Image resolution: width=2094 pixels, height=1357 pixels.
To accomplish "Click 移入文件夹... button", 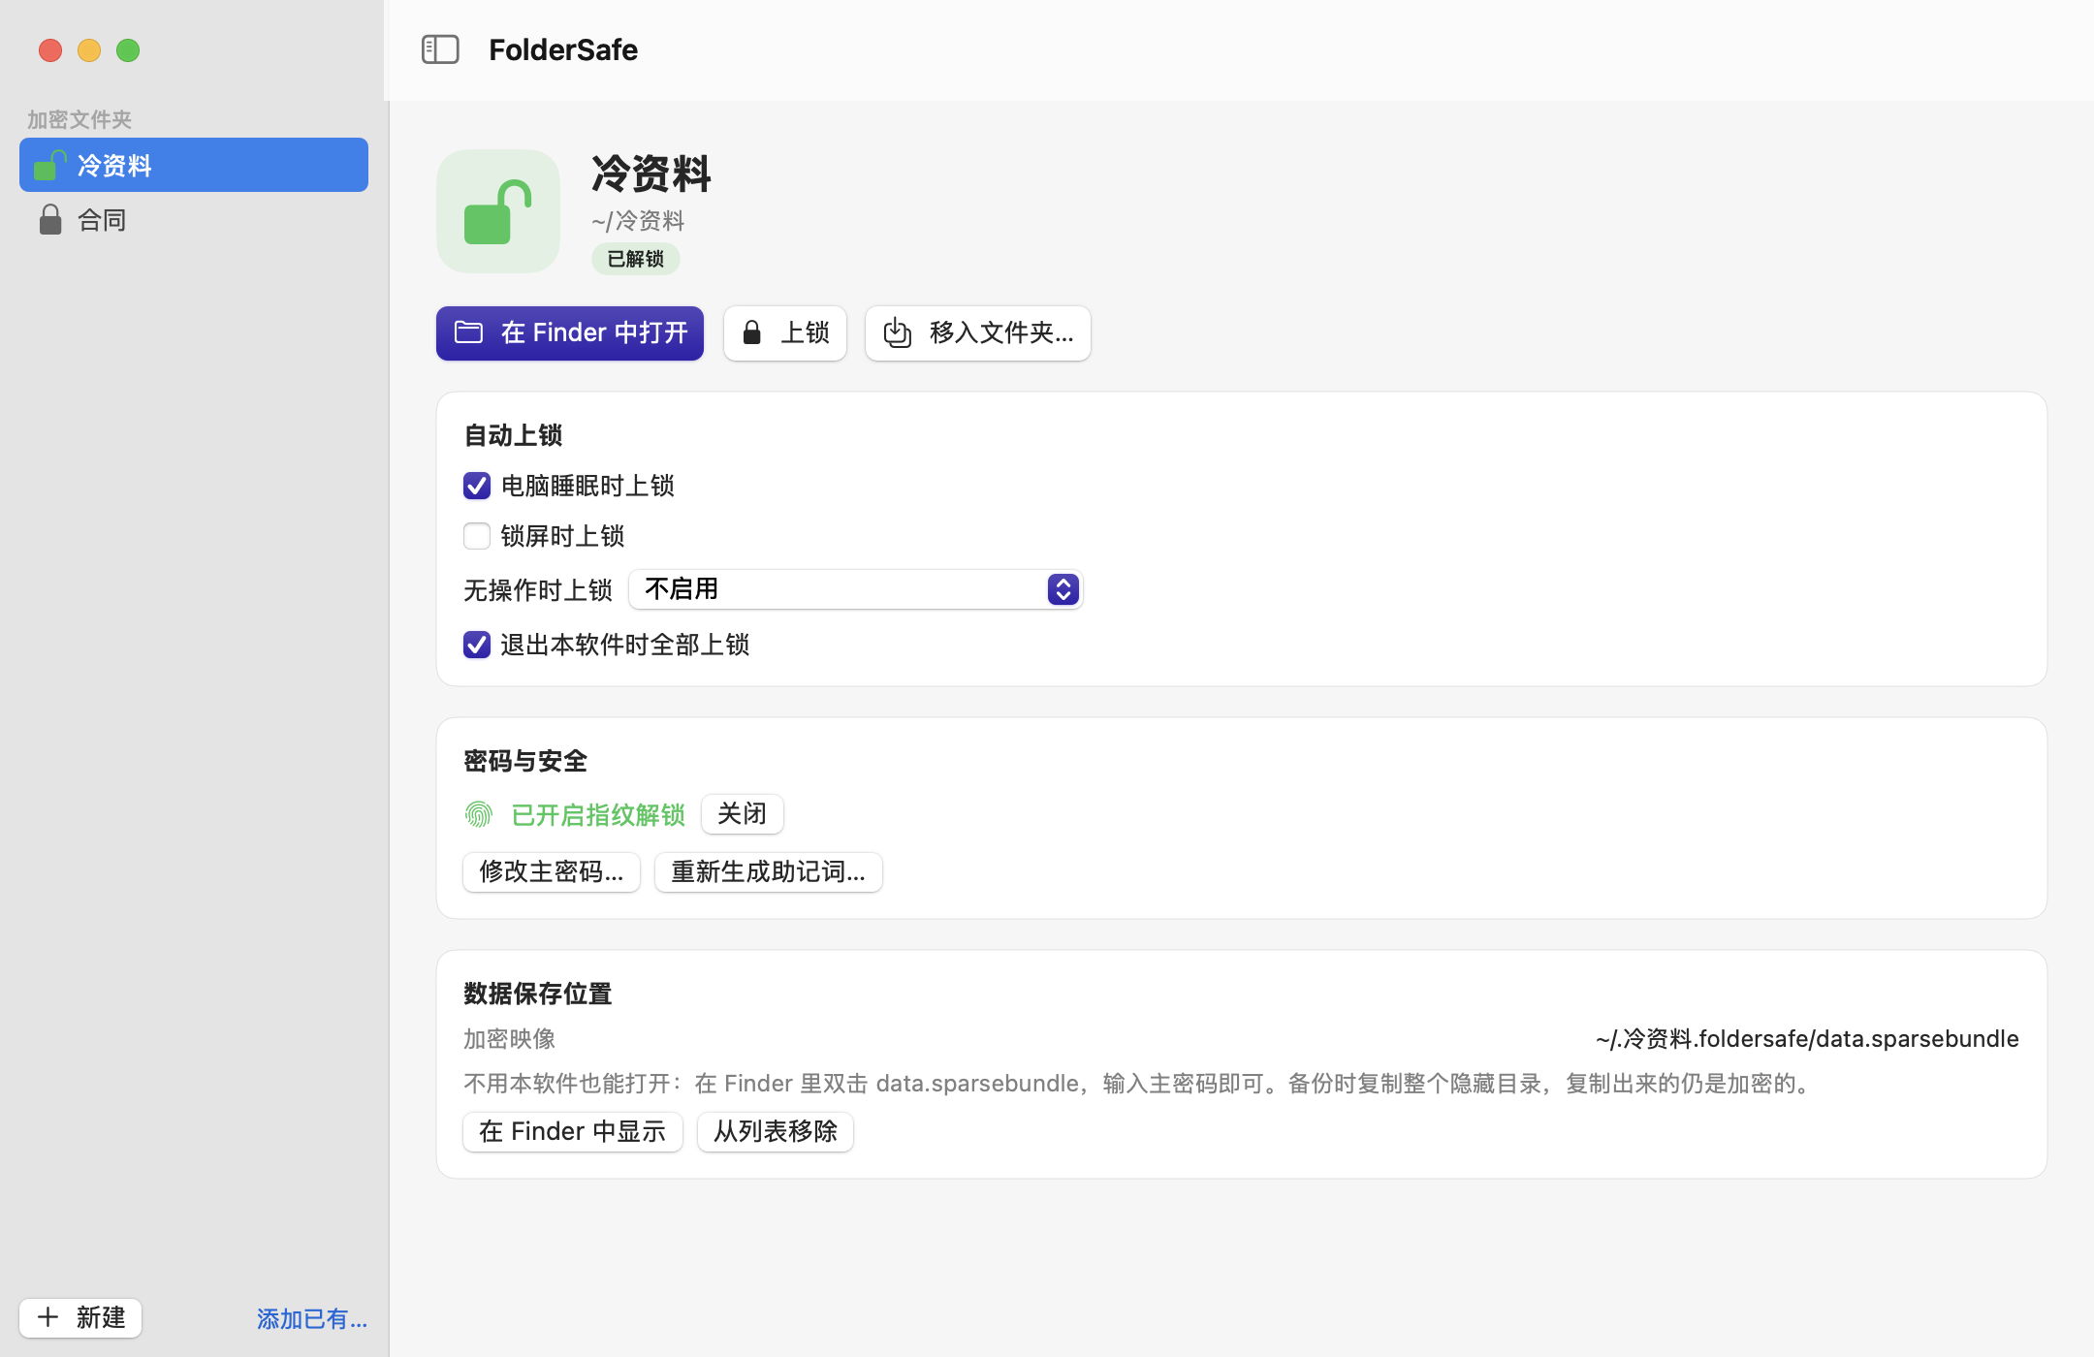I will [978, 333].
